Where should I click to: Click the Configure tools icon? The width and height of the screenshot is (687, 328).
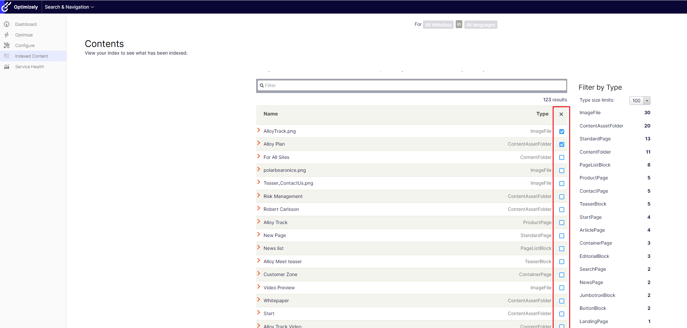point(7,45)
